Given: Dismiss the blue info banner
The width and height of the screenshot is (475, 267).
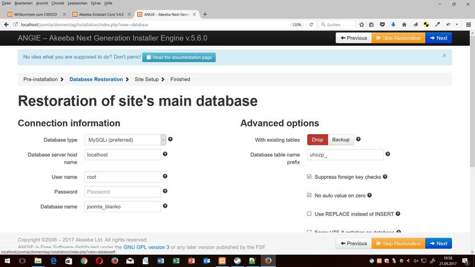Looking at the screenshot, I should pyautogui.click(x=444, y=55).
